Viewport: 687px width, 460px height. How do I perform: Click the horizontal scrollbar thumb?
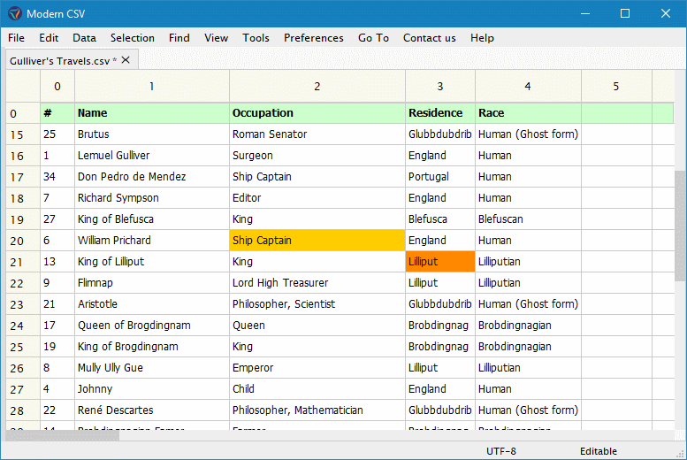click(62, 435)
